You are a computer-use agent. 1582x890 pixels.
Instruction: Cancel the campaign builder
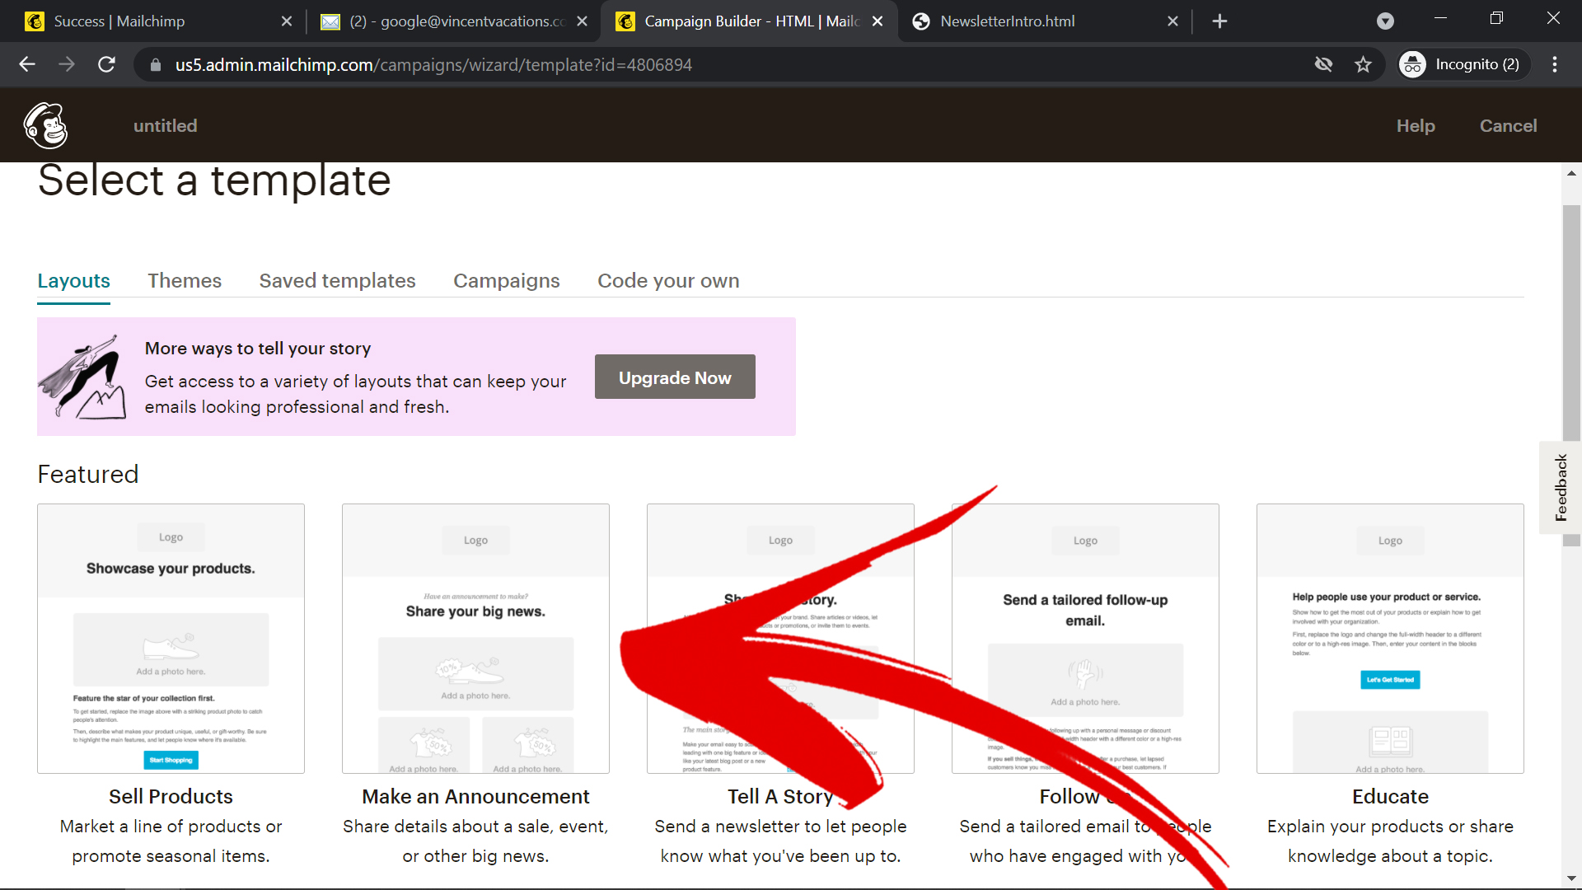pos(1508,126)
